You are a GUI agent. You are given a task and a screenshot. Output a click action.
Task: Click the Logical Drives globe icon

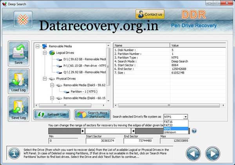point(52,53)
